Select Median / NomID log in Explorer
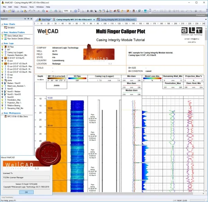This screenshot has height=202, width=208. pyautogui.click(x=14, y=83)
